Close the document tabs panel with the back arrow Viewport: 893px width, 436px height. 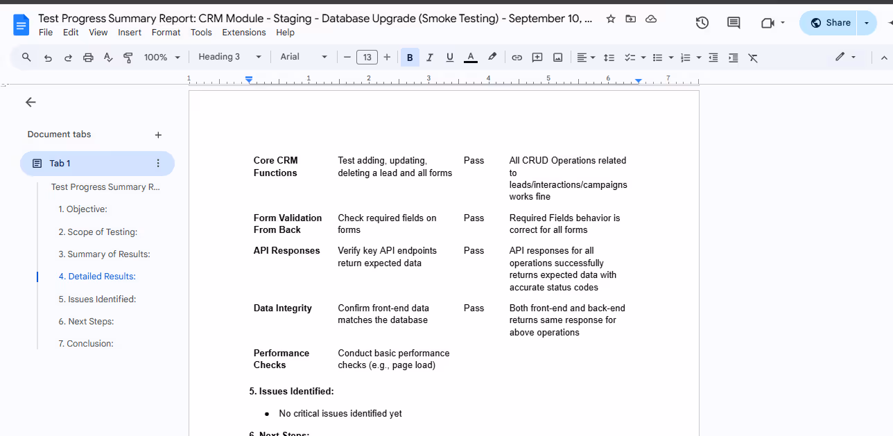pyautogui.click(x=31, y=102)
